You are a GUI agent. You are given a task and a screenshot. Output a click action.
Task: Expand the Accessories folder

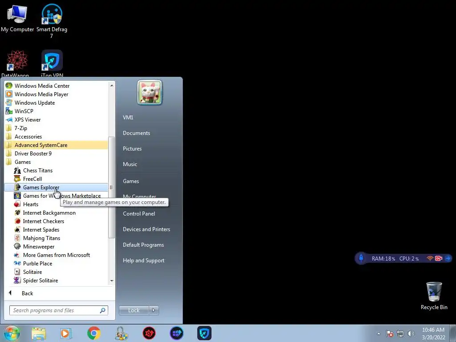point(56,136)
